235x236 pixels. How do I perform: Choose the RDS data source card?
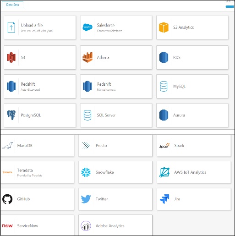[x=192, y=57]
